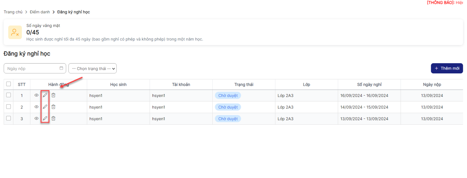Click Học sinh hsyen1 in row 3
Viewport: 467px width, 178px height.
click(x=96, y=119)
